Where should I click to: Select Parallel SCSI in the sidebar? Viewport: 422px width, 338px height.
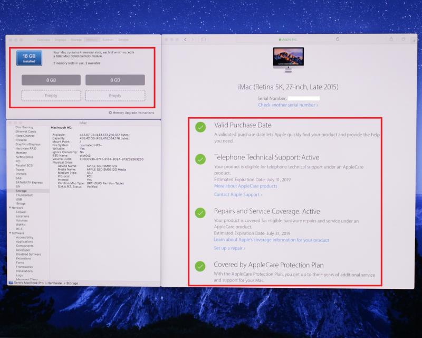click(24, 165)
